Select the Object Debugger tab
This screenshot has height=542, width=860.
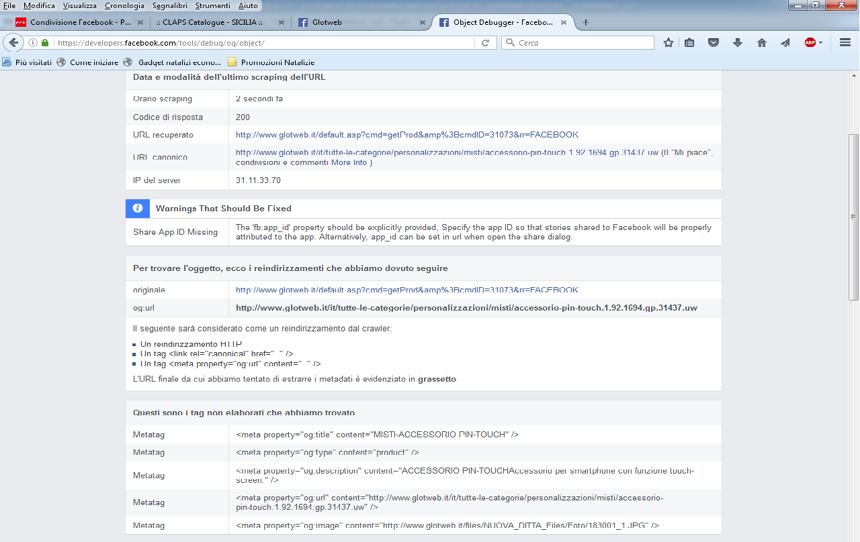click(x=503, y=22)
